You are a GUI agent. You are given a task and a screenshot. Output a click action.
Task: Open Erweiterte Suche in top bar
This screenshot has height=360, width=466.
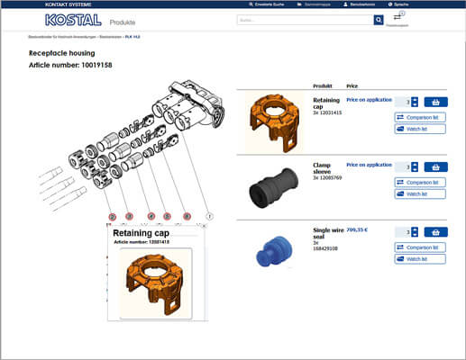pos(267,4)
